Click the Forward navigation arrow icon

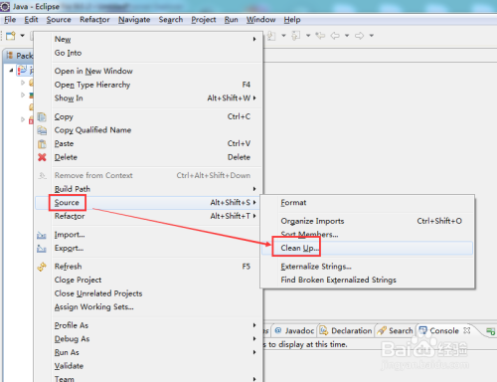(360, 35)
